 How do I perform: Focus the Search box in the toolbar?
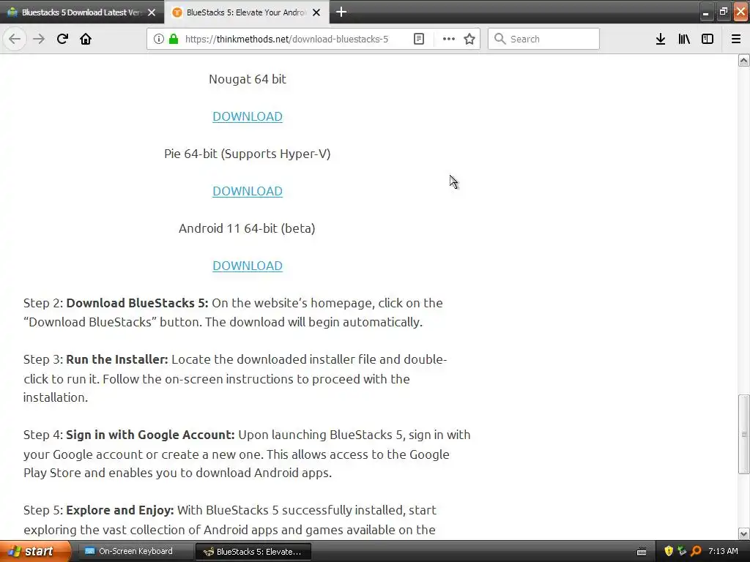pos(544,39)
